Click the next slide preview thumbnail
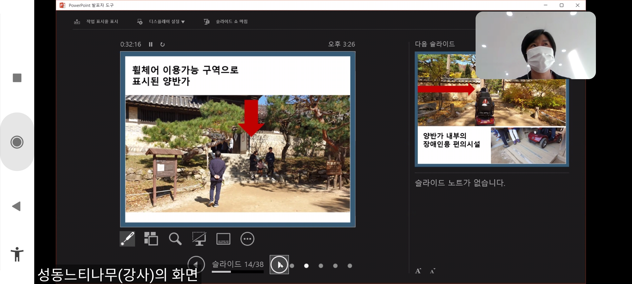The height and width of the screenshot is (284, 632). [492, 109]
